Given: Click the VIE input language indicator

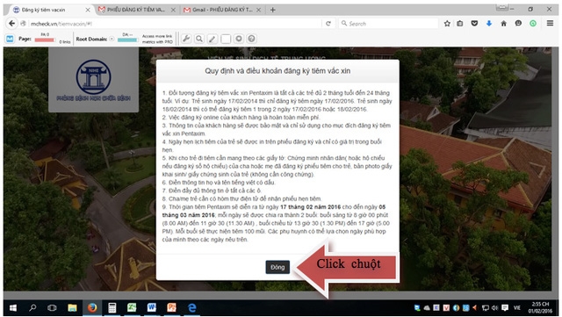Looking at the screenshot, I should click(x=517, y=307).
